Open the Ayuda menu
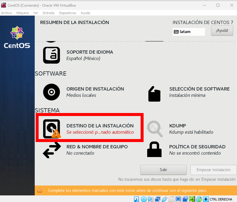Viewport: 237px width, 202px height. point(85,13)
